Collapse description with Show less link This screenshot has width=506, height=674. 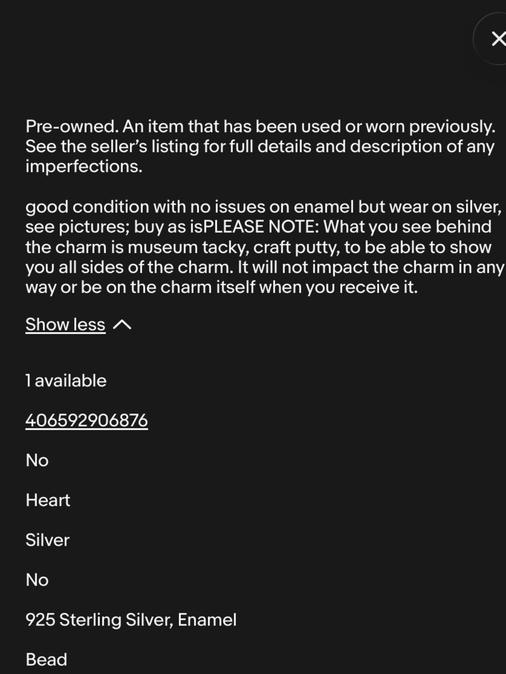(x=65, y=325)
